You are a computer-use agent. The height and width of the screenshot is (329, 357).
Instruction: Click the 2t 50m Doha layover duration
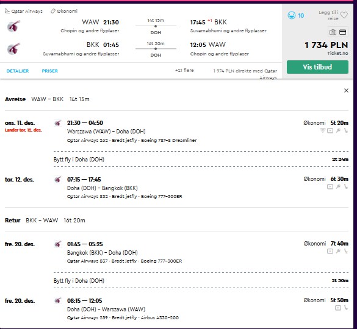click(x=340, y=281)
